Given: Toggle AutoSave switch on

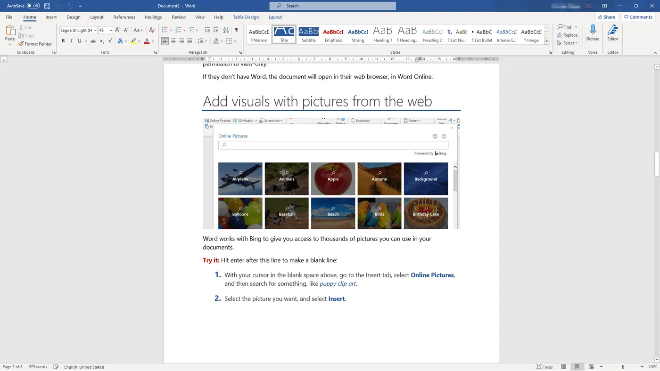Looking at the screenshot, I should pyautogui.click(x=33, y=6).
